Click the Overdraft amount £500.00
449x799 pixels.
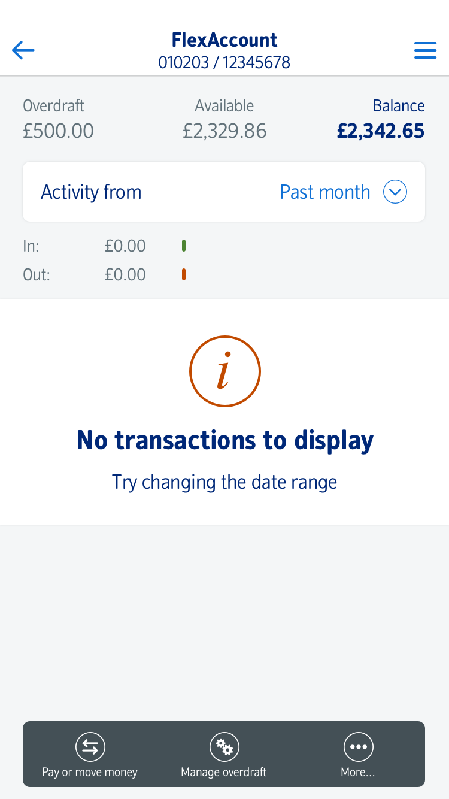(58, 131)
